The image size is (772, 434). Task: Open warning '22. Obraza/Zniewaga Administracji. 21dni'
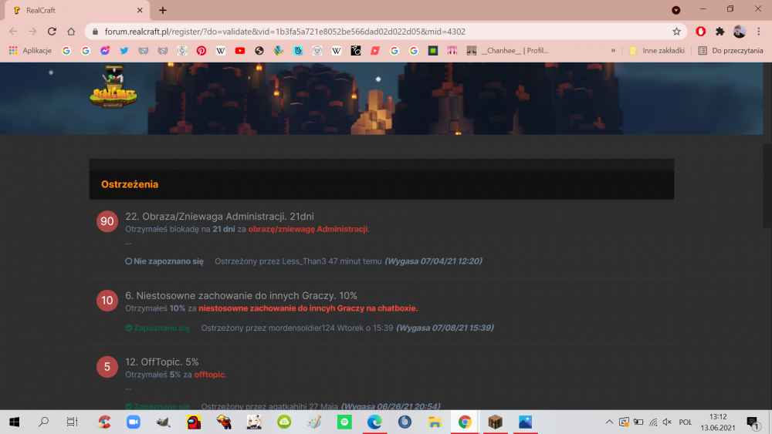(x=219, y=217)
